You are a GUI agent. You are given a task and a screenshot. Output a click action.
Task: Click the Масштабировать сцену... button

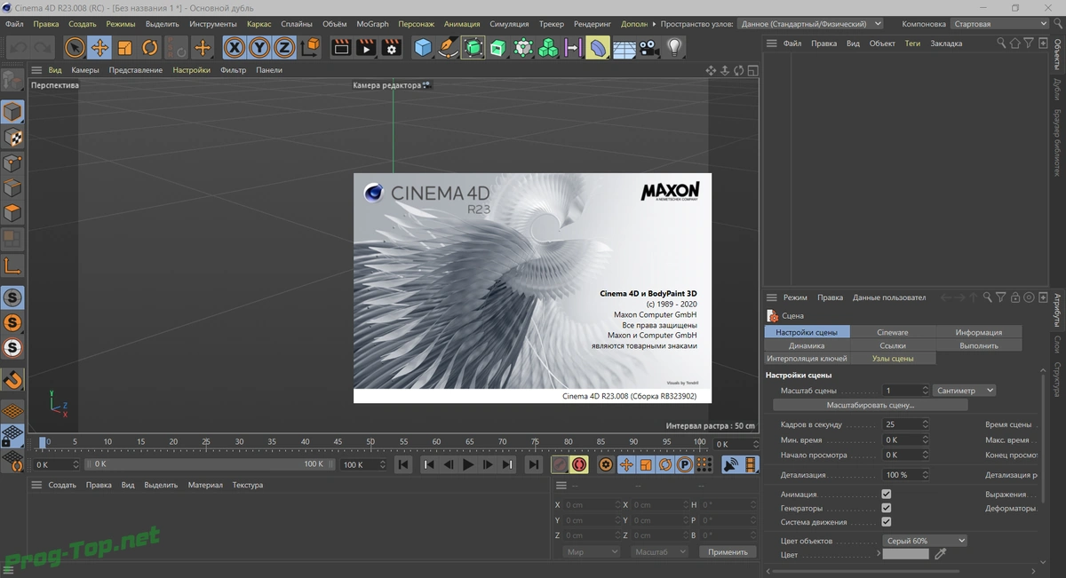(870, 405)
